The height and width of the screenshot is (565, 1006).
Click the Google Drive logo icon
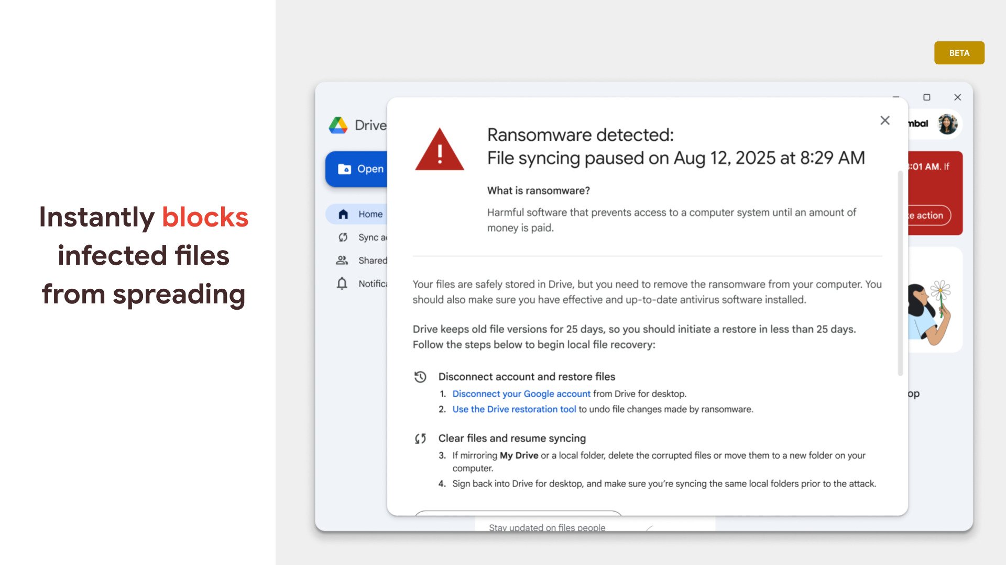point(338,125)
